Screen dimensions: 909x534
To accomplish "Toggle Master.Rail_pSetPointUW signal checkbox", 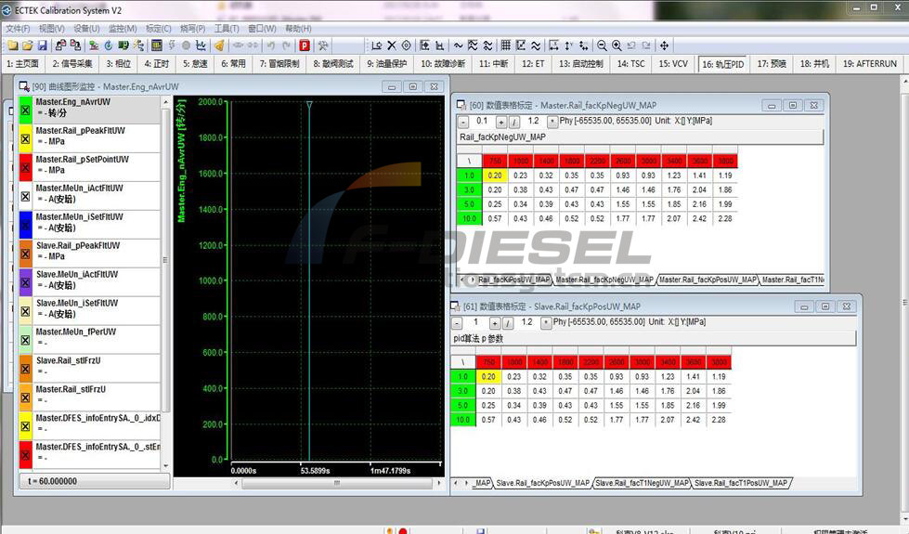I will tap(25, 167).
